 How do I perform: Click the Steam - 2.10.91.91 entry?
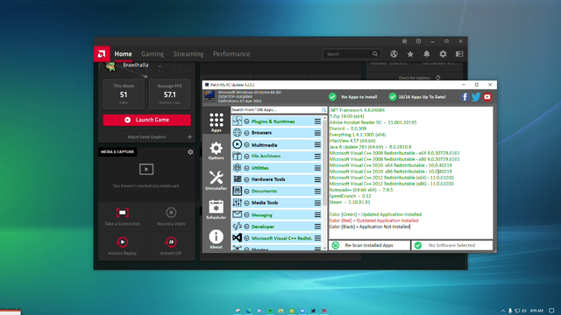[x=350, y=202]
